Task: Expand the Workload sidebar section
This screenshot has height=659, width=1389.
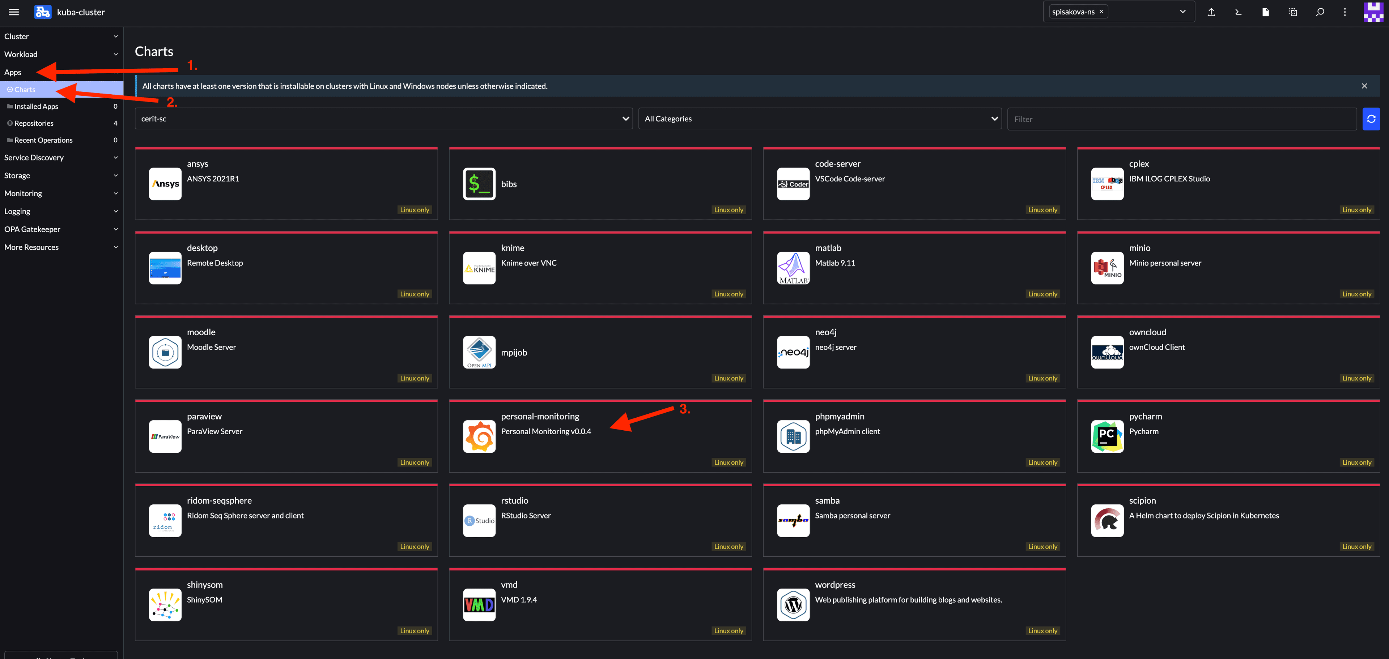Action: tap(60, 55)
